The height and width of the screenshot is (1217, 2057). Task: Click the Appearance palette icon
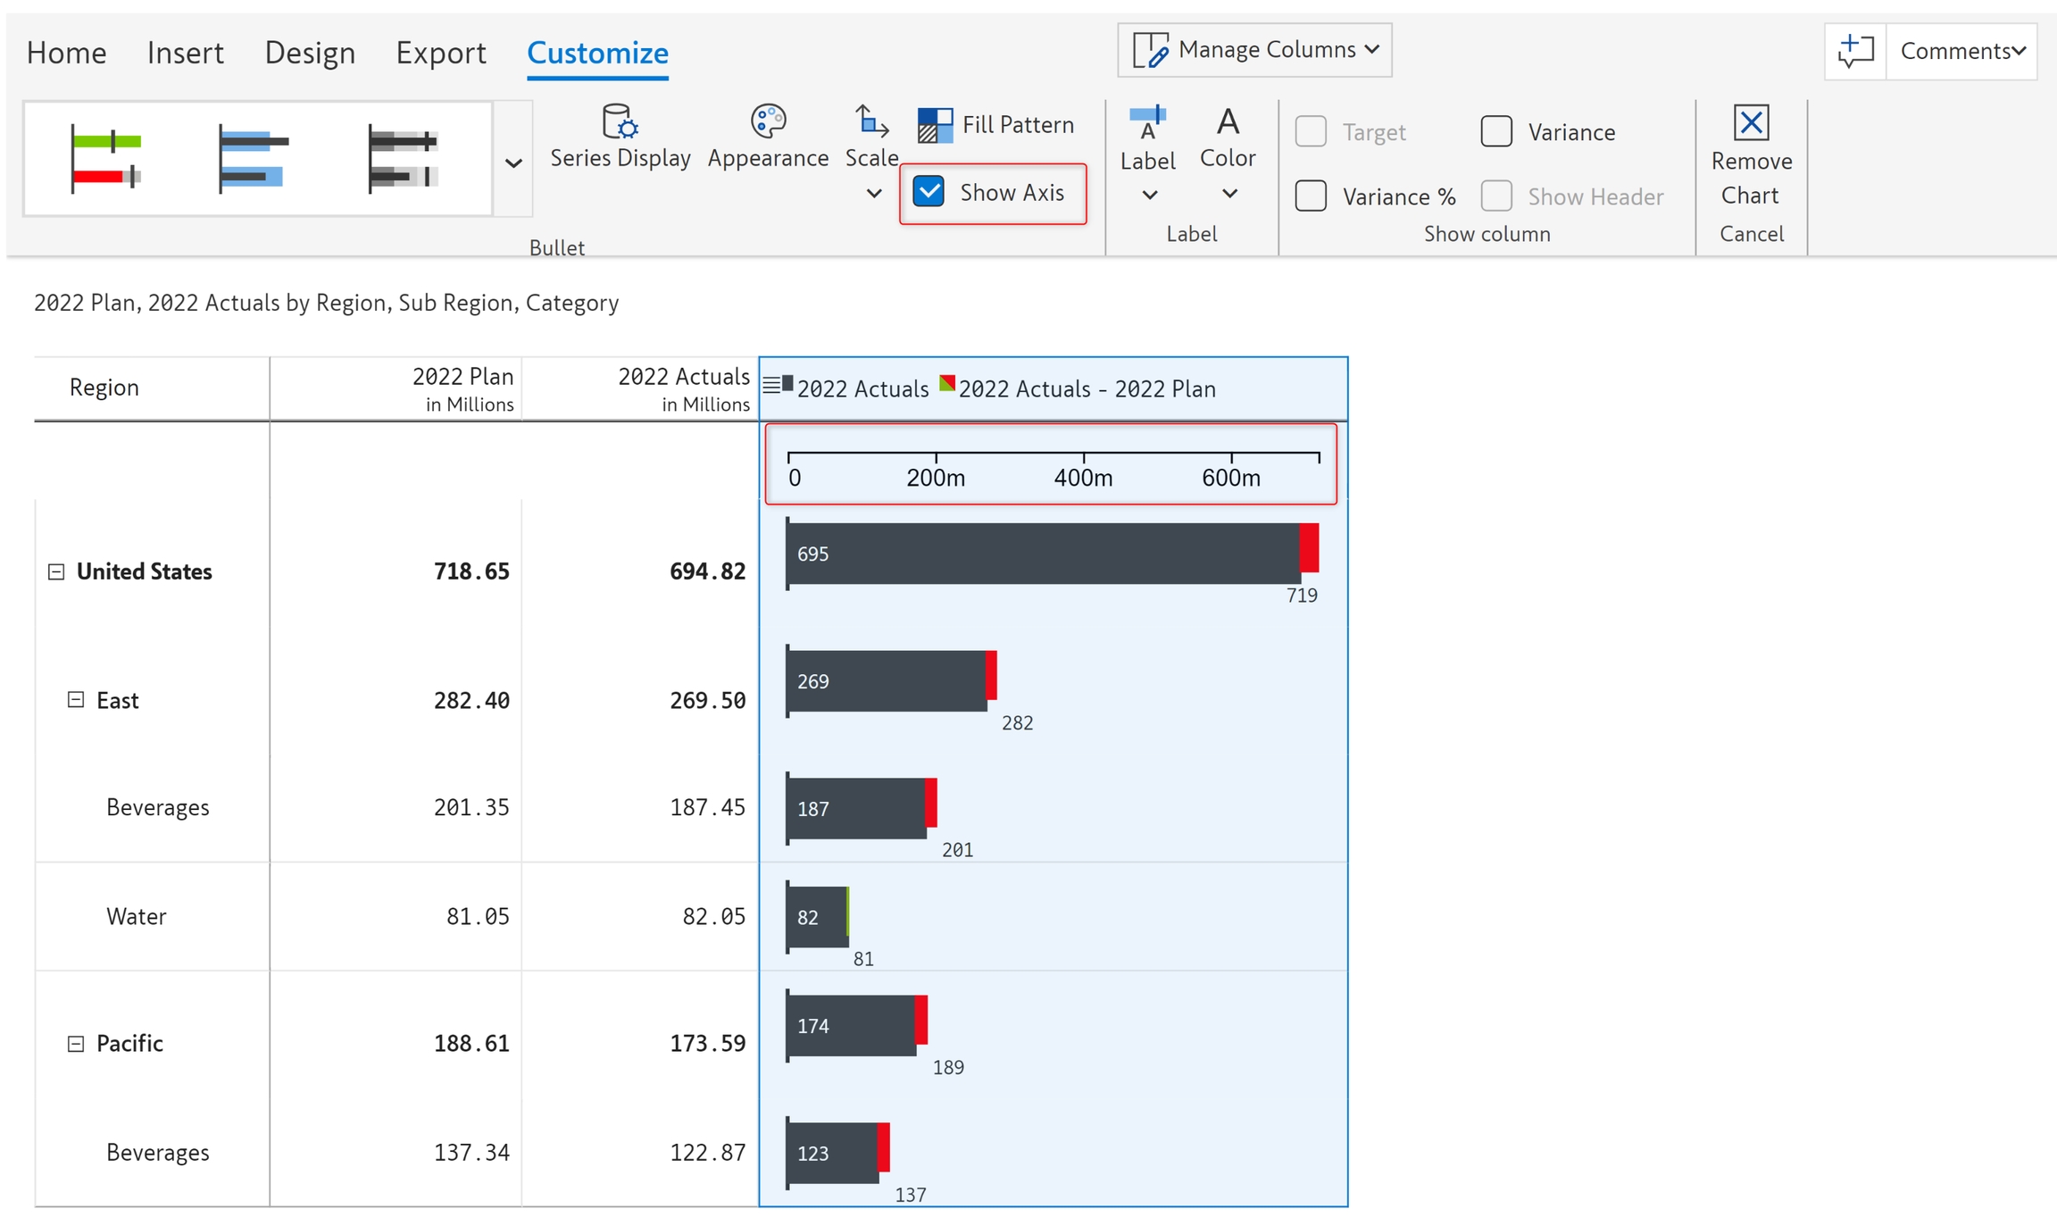pos(767,121)
